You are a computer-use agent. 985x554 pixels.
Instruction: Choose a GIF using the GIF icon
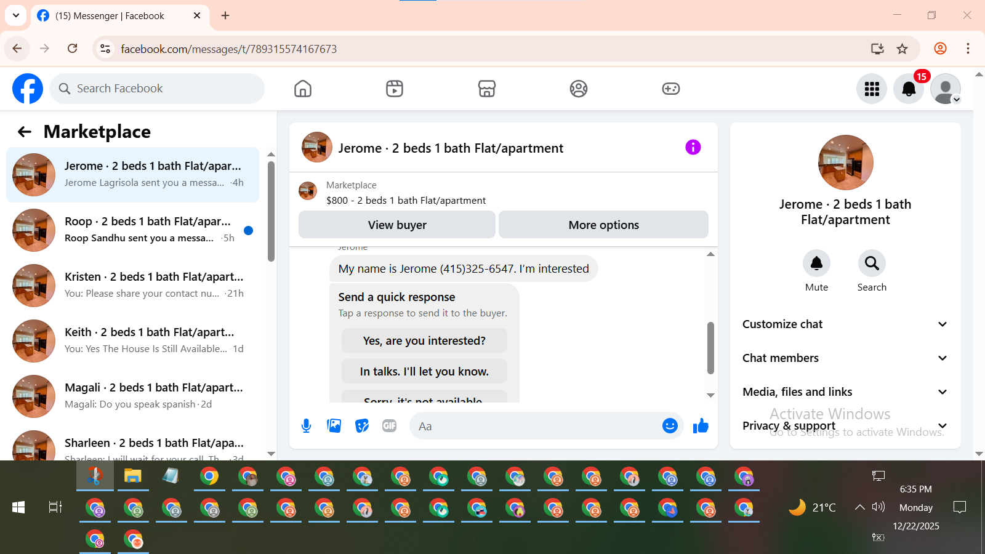389,425
